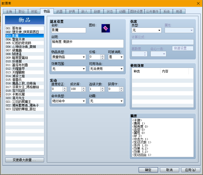Click the 名称 input field
Viewport: 203px width, 175px height.
coord(69,30)
